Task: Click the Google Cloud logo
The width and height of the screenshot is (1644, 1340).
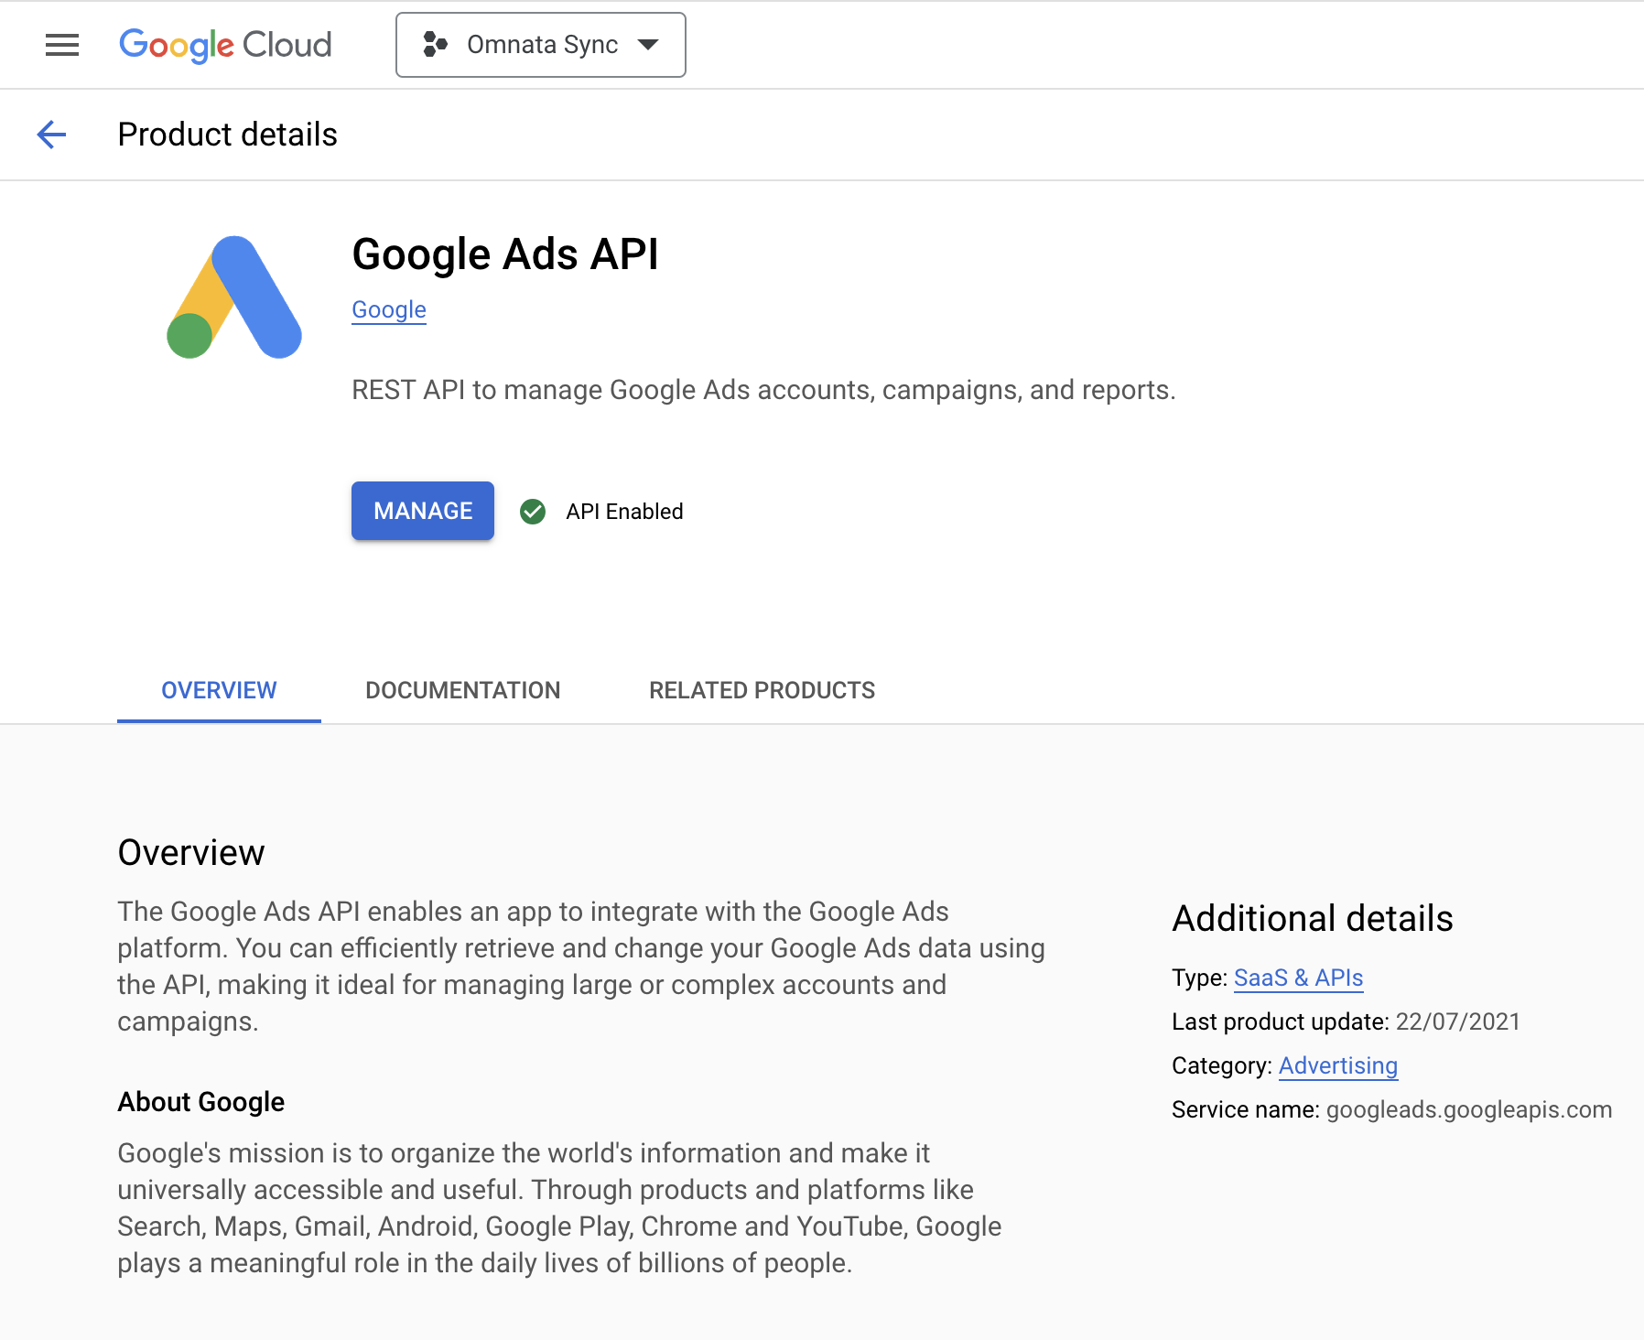Action: (x=225, y=45)
